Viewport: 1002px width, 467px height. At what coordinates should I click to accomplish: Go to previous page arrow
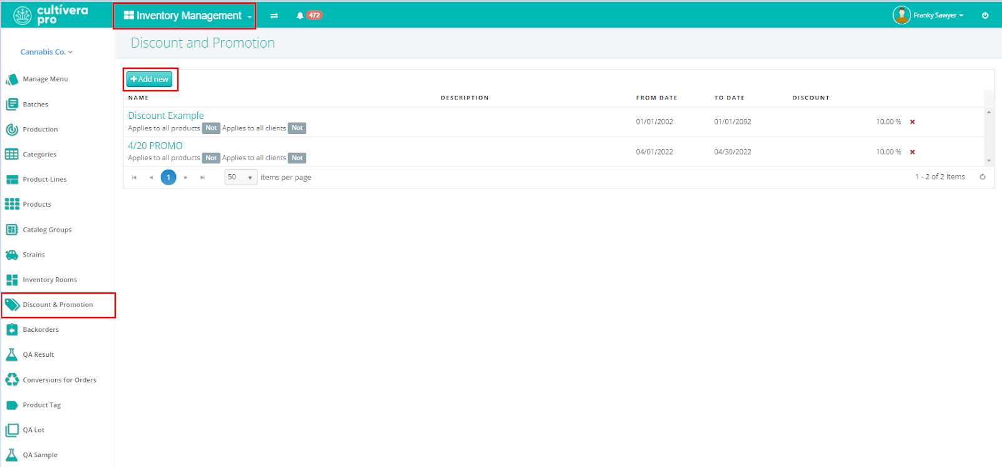click(x=151, y=178)
